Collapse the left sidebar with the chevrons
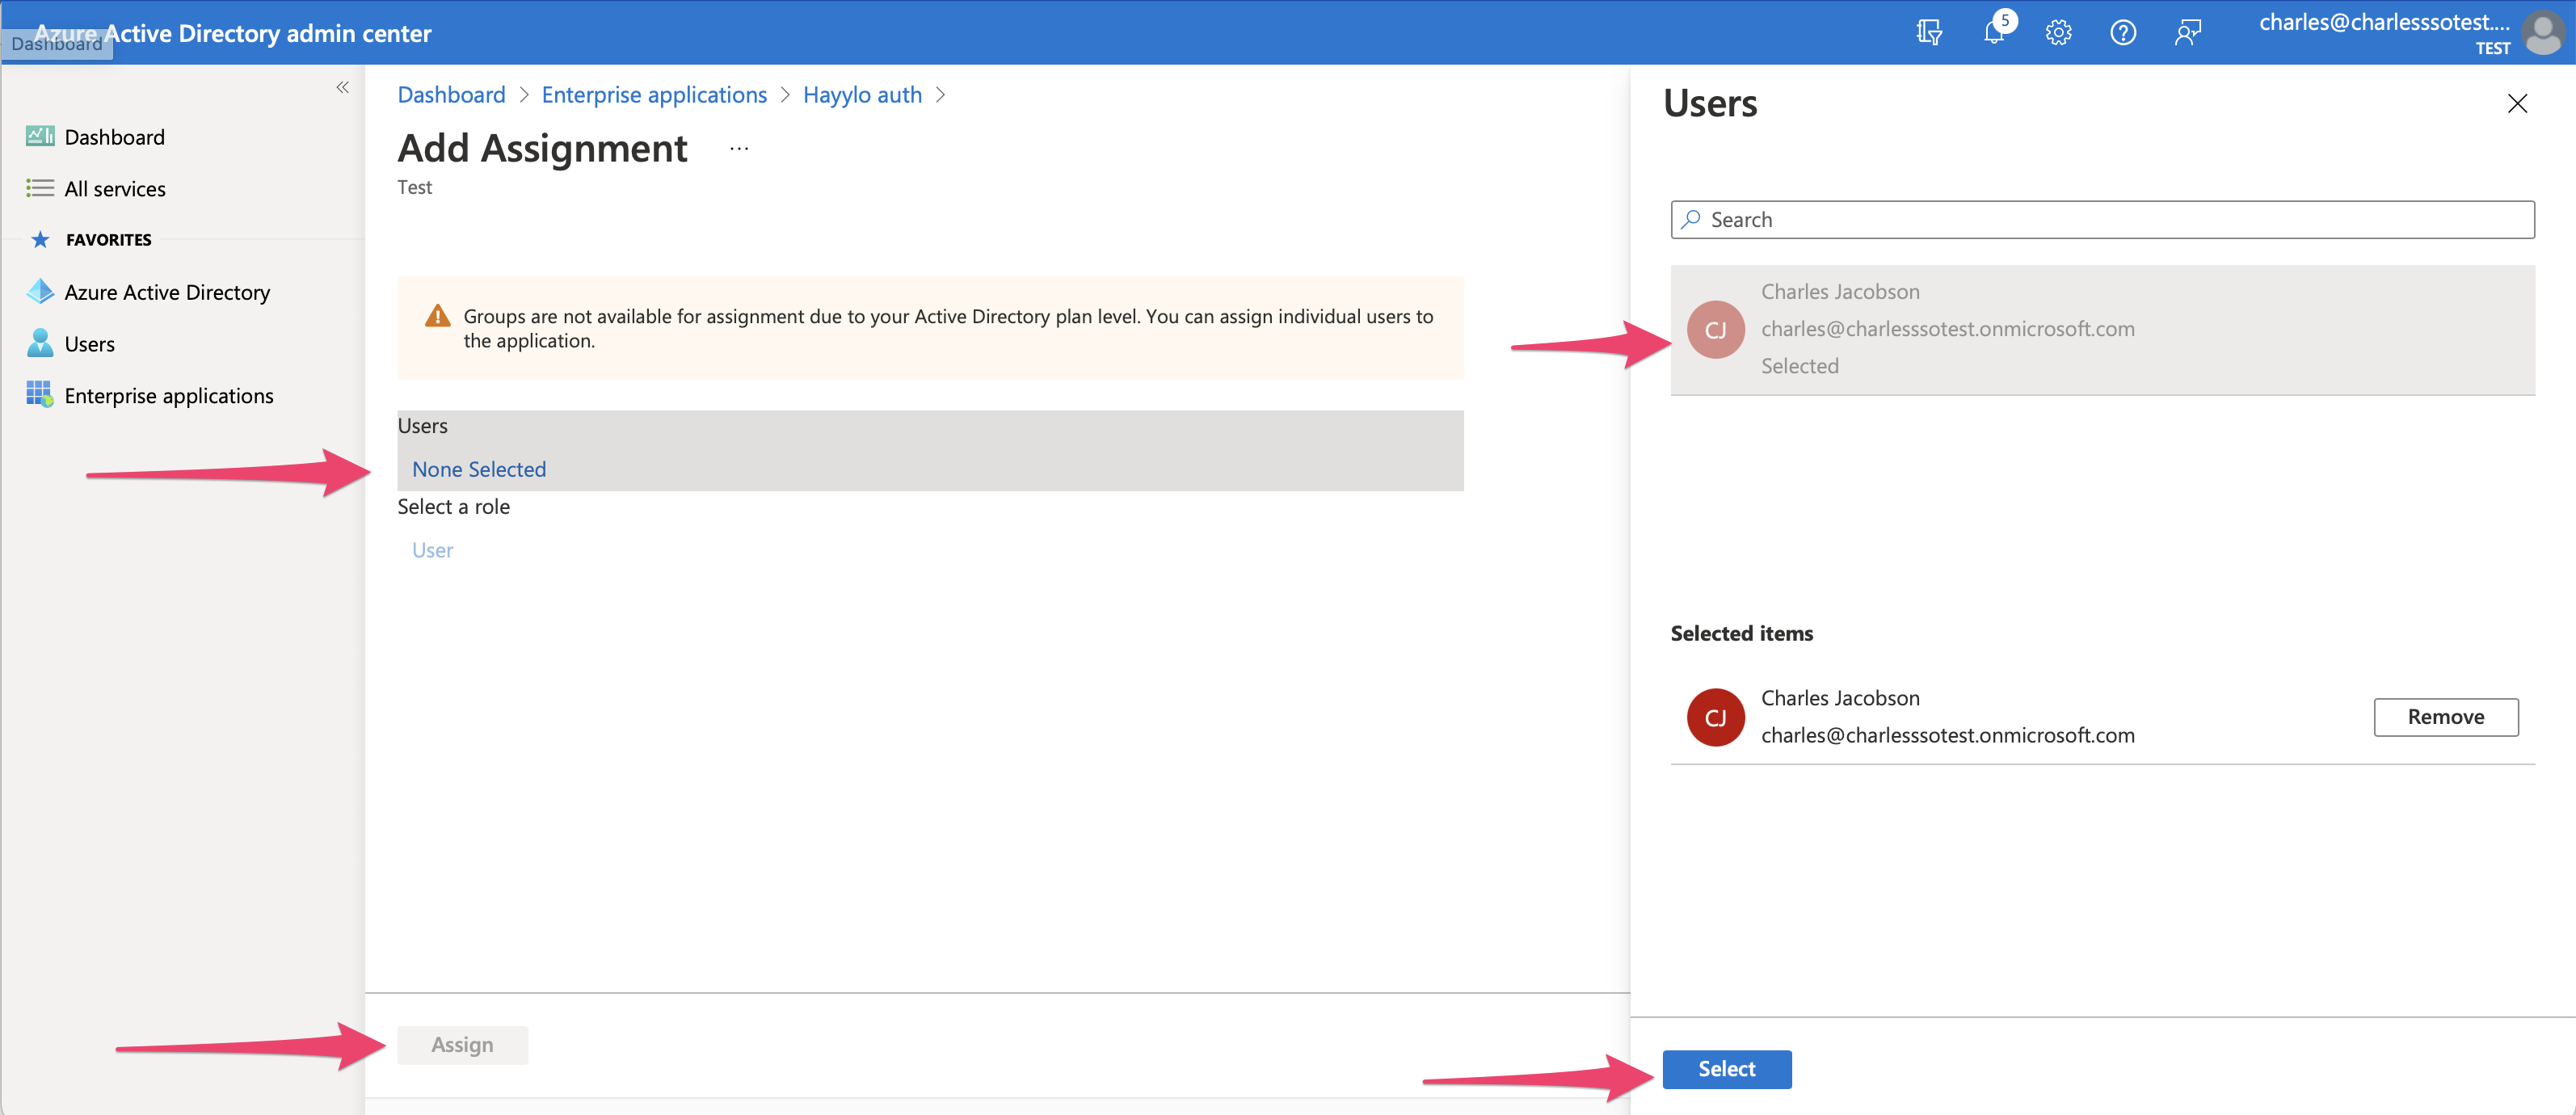2576x1115 pixels. tap(342, 88)
